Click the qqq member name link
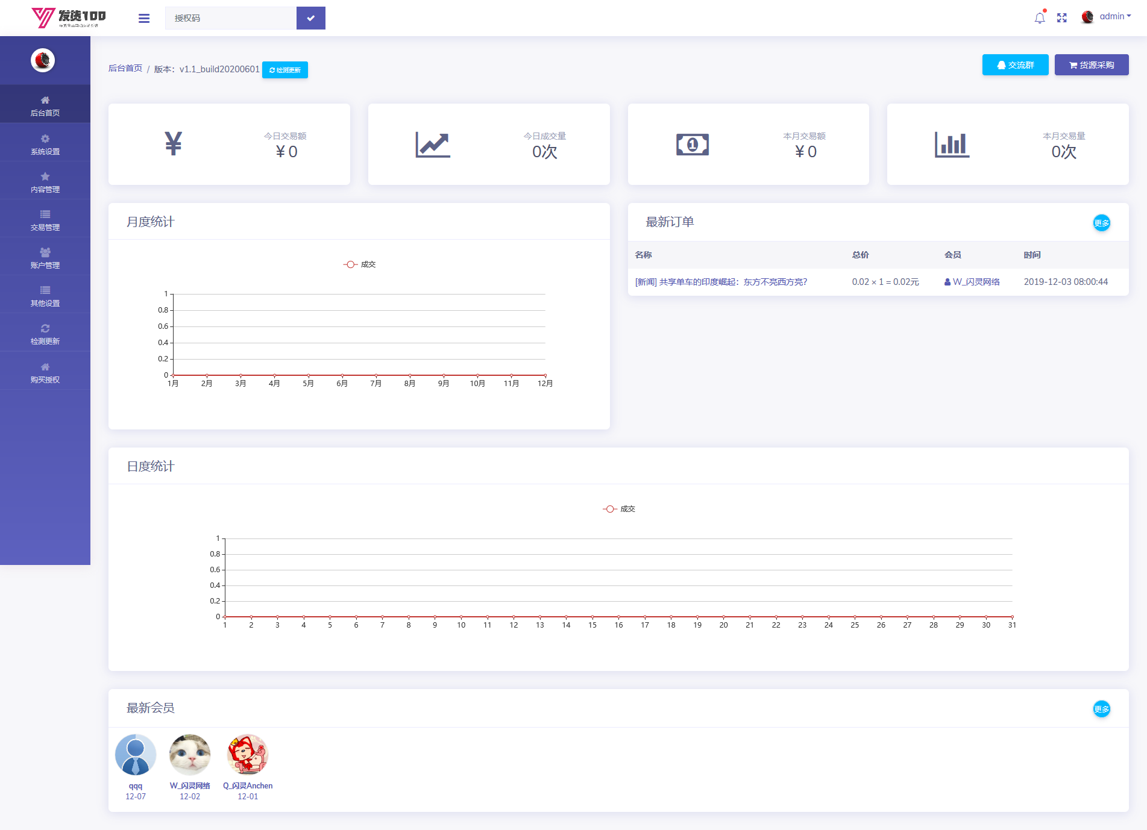 [136, 786]
